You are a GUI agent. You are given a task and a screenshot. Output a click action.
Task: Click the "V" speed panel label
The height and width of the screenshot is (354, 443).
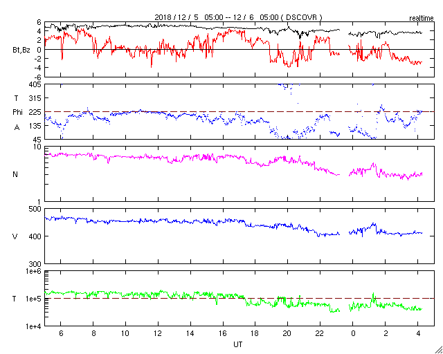coord(15,236)
